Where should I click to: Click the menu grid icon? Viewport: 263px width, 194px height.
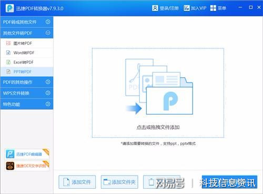[x=213, y=8]
